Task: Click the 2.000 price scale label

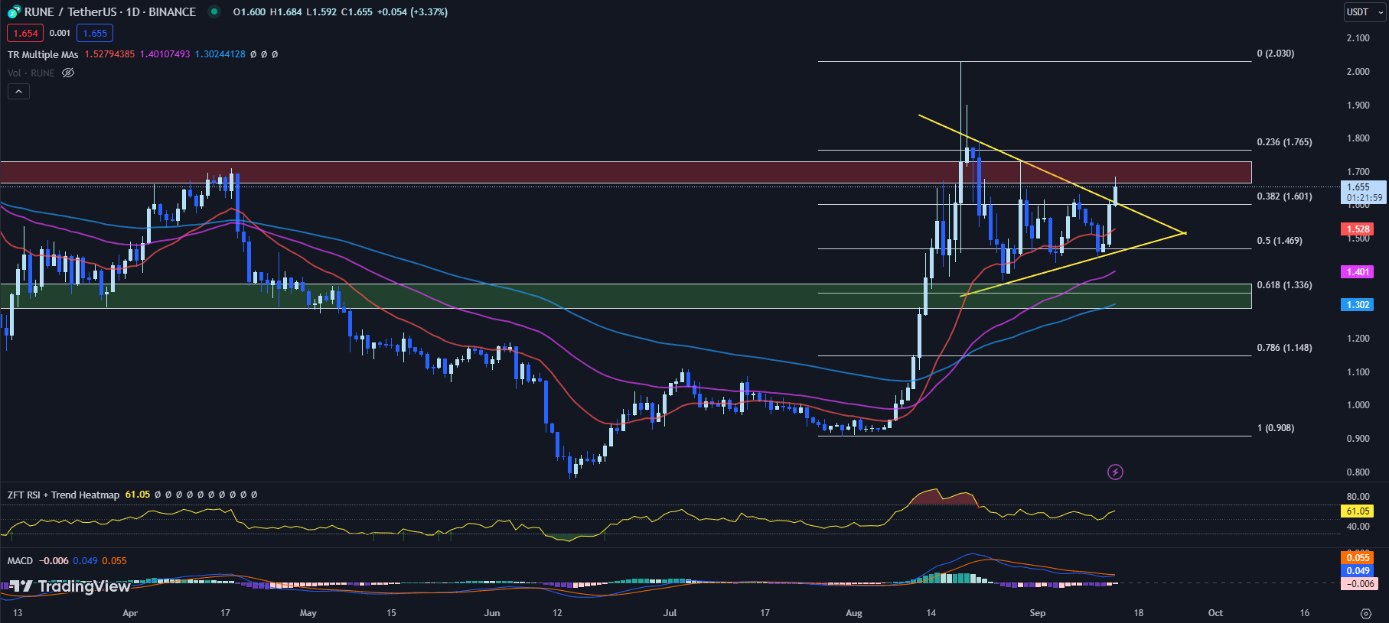Action: pos(1358,72)
